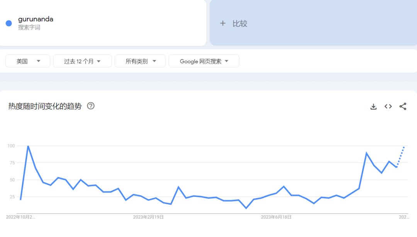The width and height of the screenshot is (417, 237).
Task: Click the 100 y-axis value label
Action: [x=11, y=146]
